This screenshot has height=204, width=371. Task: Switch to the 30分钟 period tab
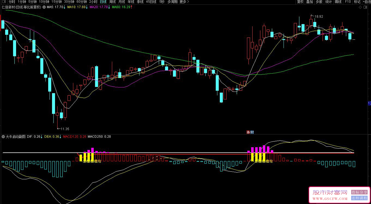coord(69,2)
